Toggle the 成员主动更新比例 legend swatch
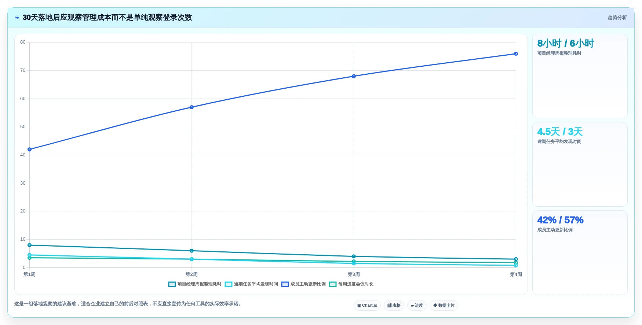 285,284
